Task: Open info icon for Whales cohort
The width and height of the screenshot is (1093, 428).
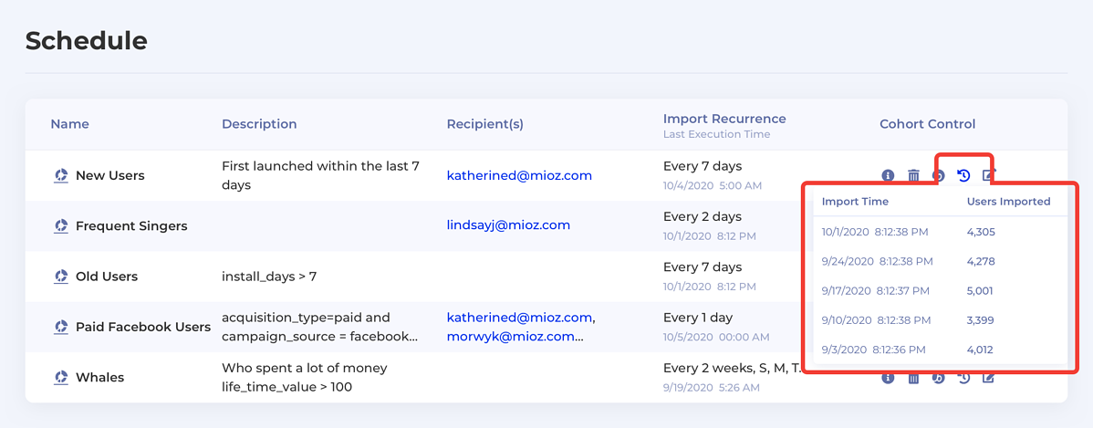Action: point(888,378)
